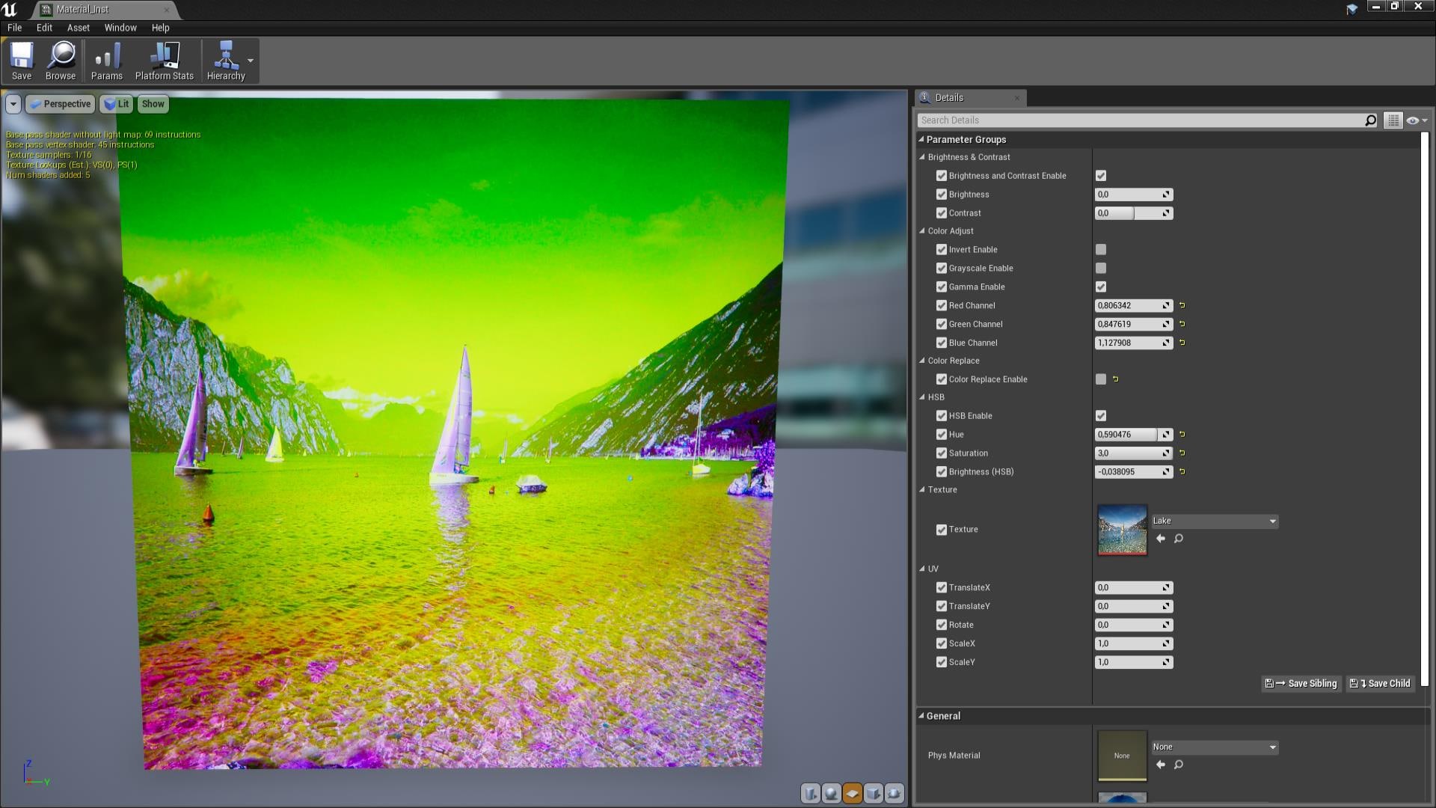Reset the Hue value to default

pyautogui.click(x=1182, y=434)
